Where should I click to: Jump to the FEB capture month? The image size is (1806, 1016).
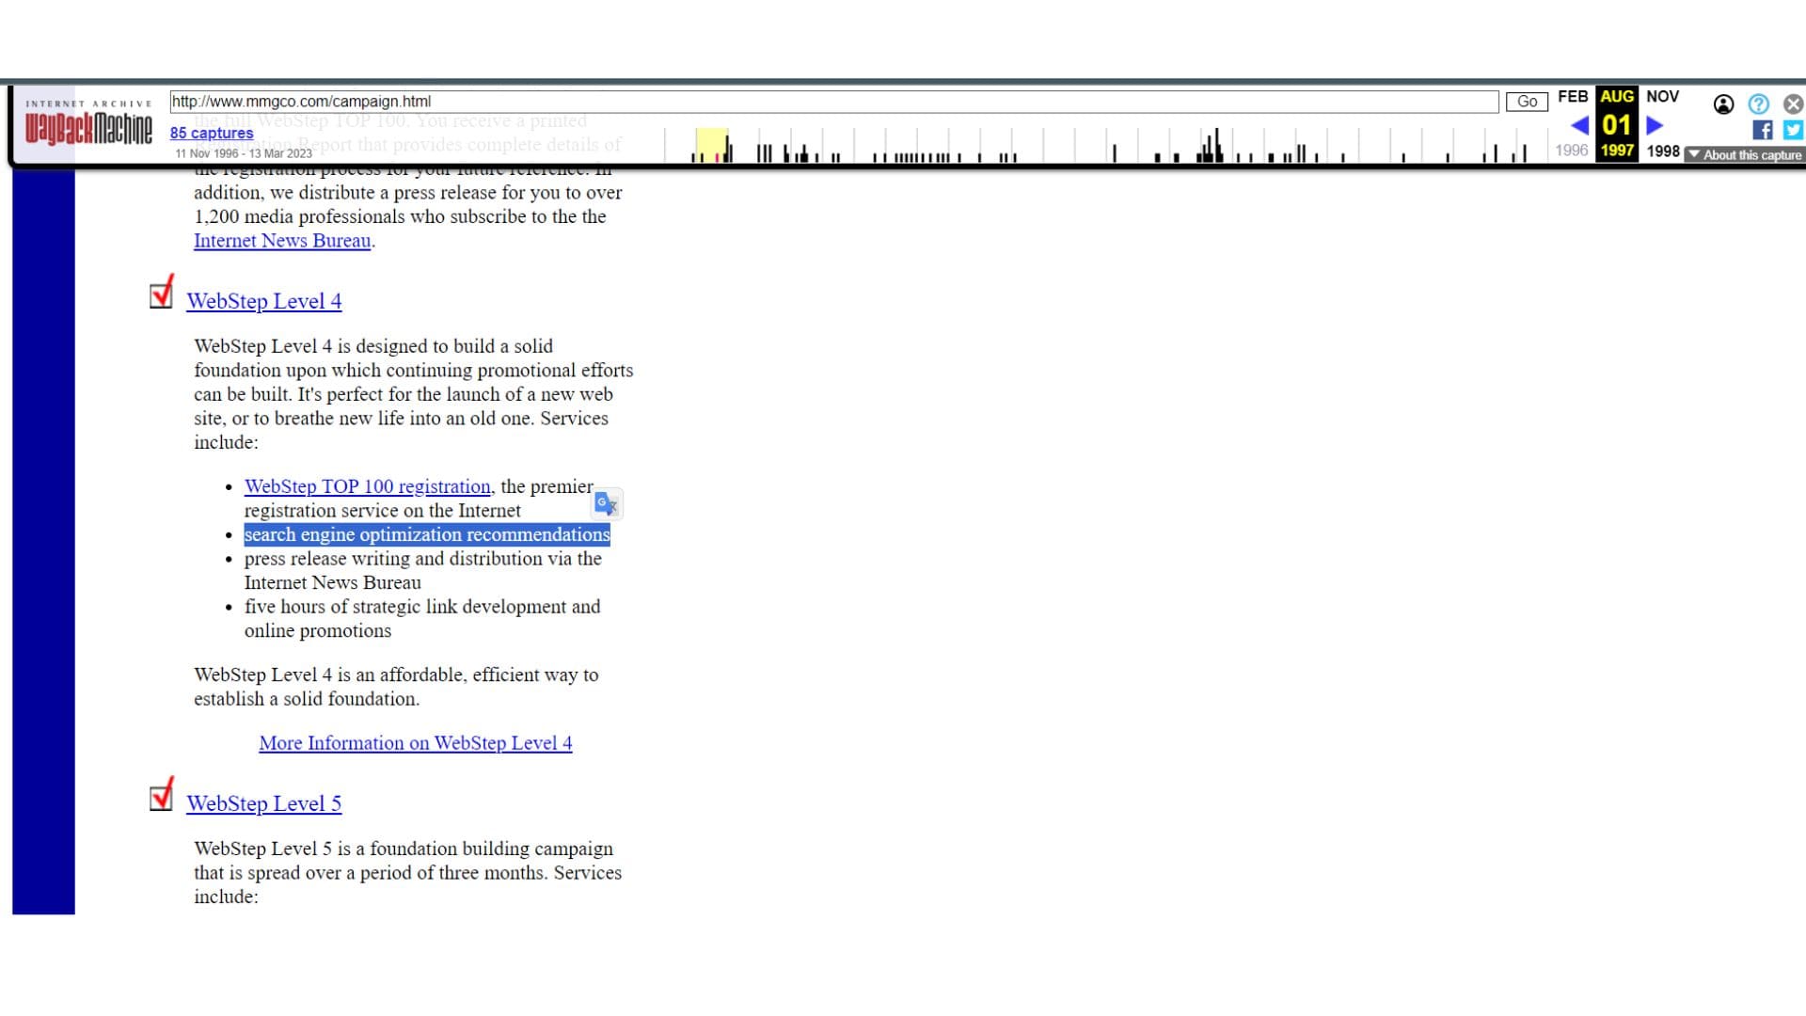(1572, 97)
